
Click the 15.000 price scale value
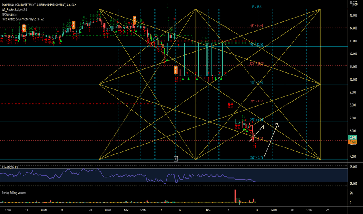pyautogui.click(x=353, y=16)
